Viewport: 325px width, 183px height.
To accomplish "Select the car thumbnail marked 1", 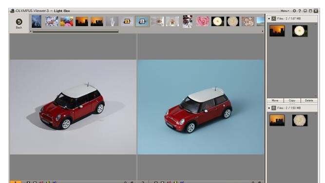I will tap(127, 21).
